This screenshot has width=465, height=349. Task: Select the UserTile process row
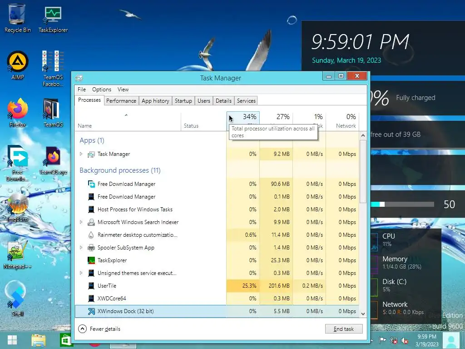coord(217,286)
